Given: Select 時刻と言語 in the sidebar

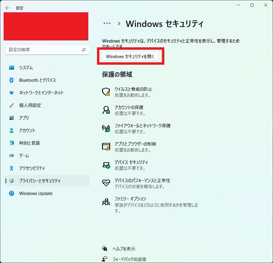Looking at the screenshot, I should pyautogui.click(x=48, y=143).
